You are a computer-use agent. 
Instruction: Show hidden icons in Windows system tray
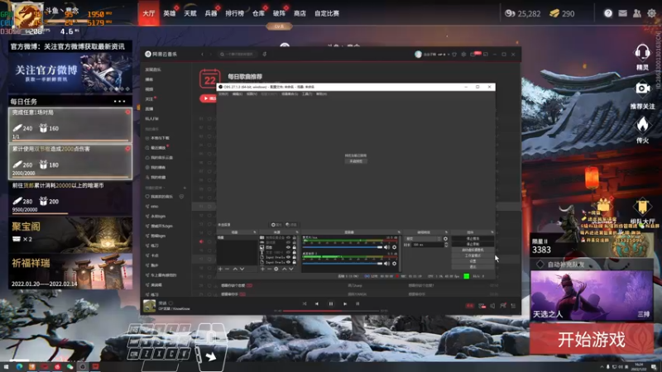point(602,367)
